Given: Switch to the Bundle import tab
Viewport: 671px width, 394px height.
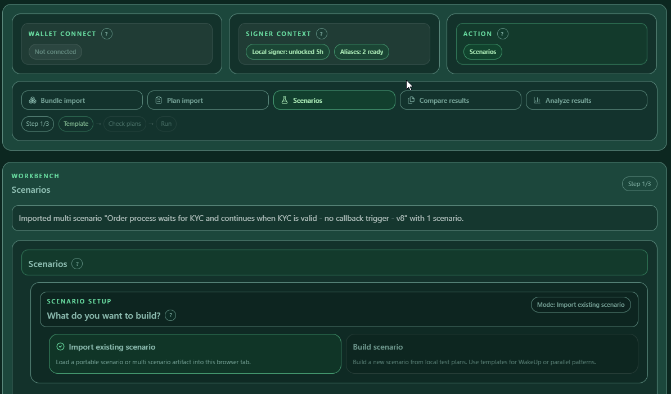Looking at the screenshot, I should click(82, 100).
